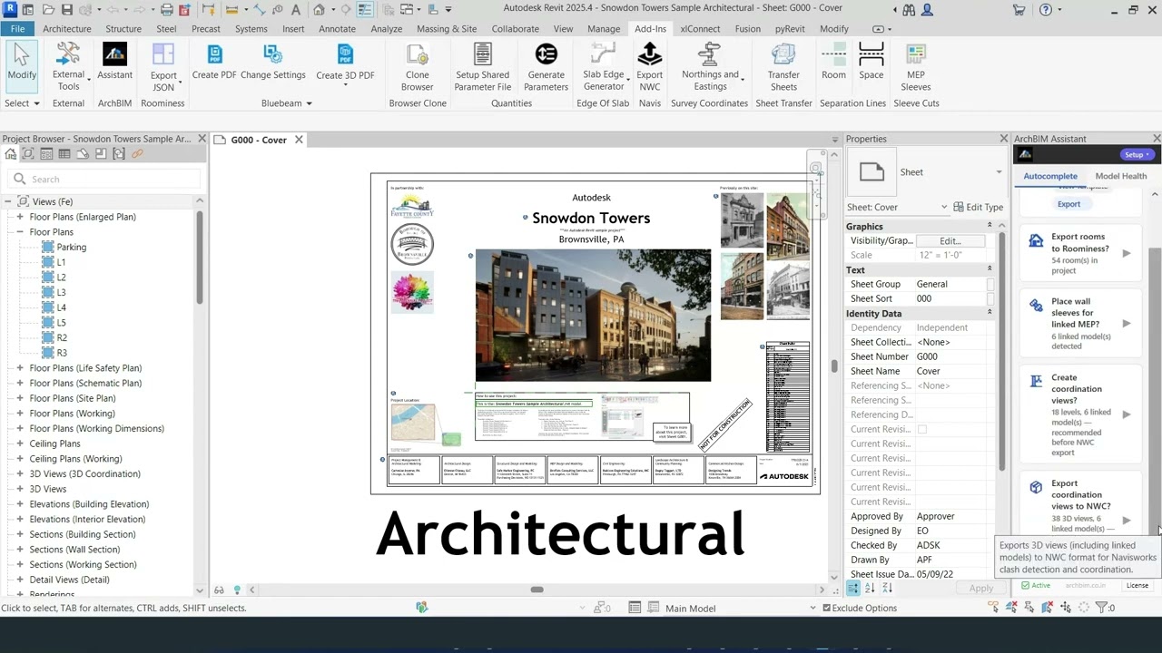
Task: Open External Tools in the ribbon
Action: [68, 66]
